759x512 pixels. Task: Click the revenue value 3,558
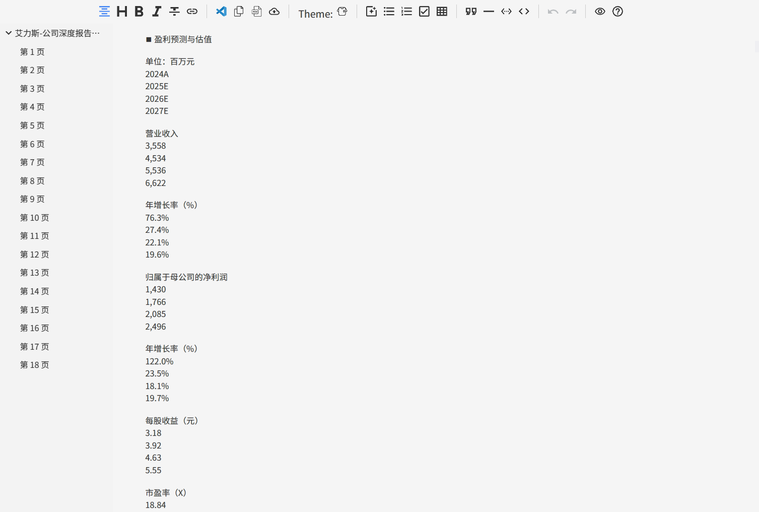click(156, 146)
